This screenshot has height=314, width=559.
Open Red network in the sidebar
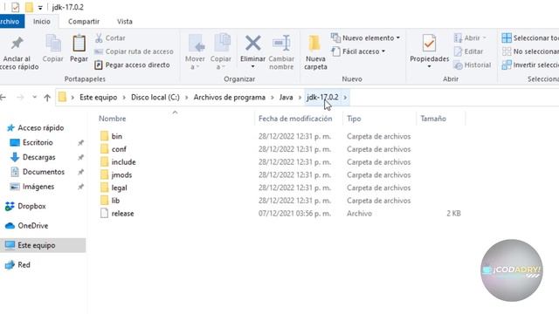17,265
